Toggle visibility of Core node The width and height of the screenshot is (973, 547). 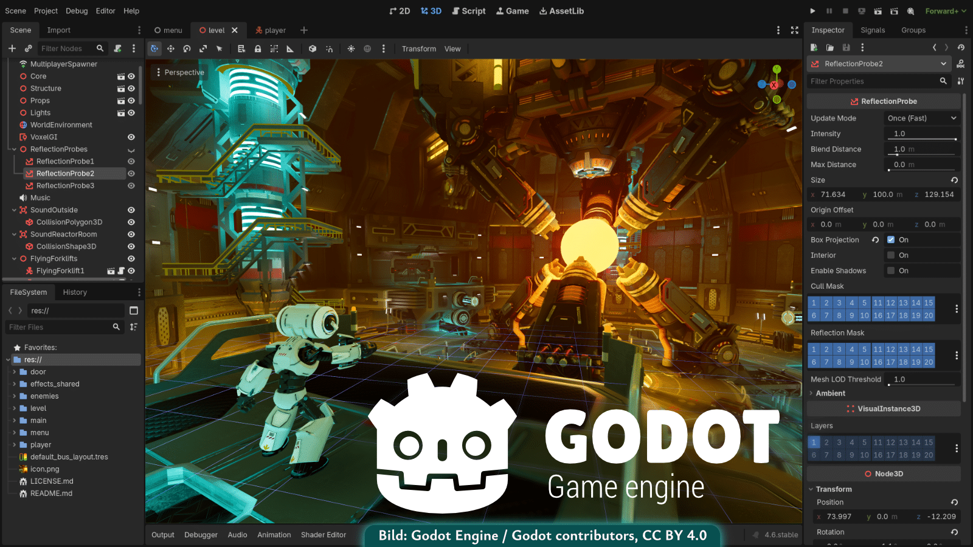(131, 77)
